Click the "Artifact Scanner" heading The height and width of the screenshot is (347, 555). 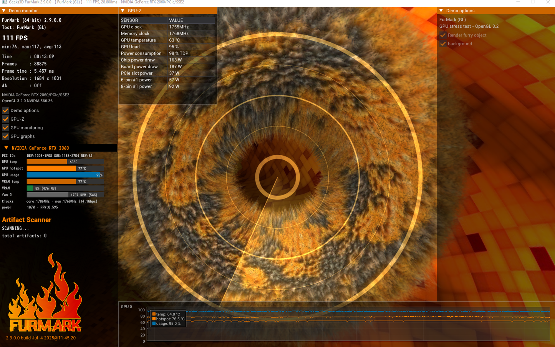27,220
